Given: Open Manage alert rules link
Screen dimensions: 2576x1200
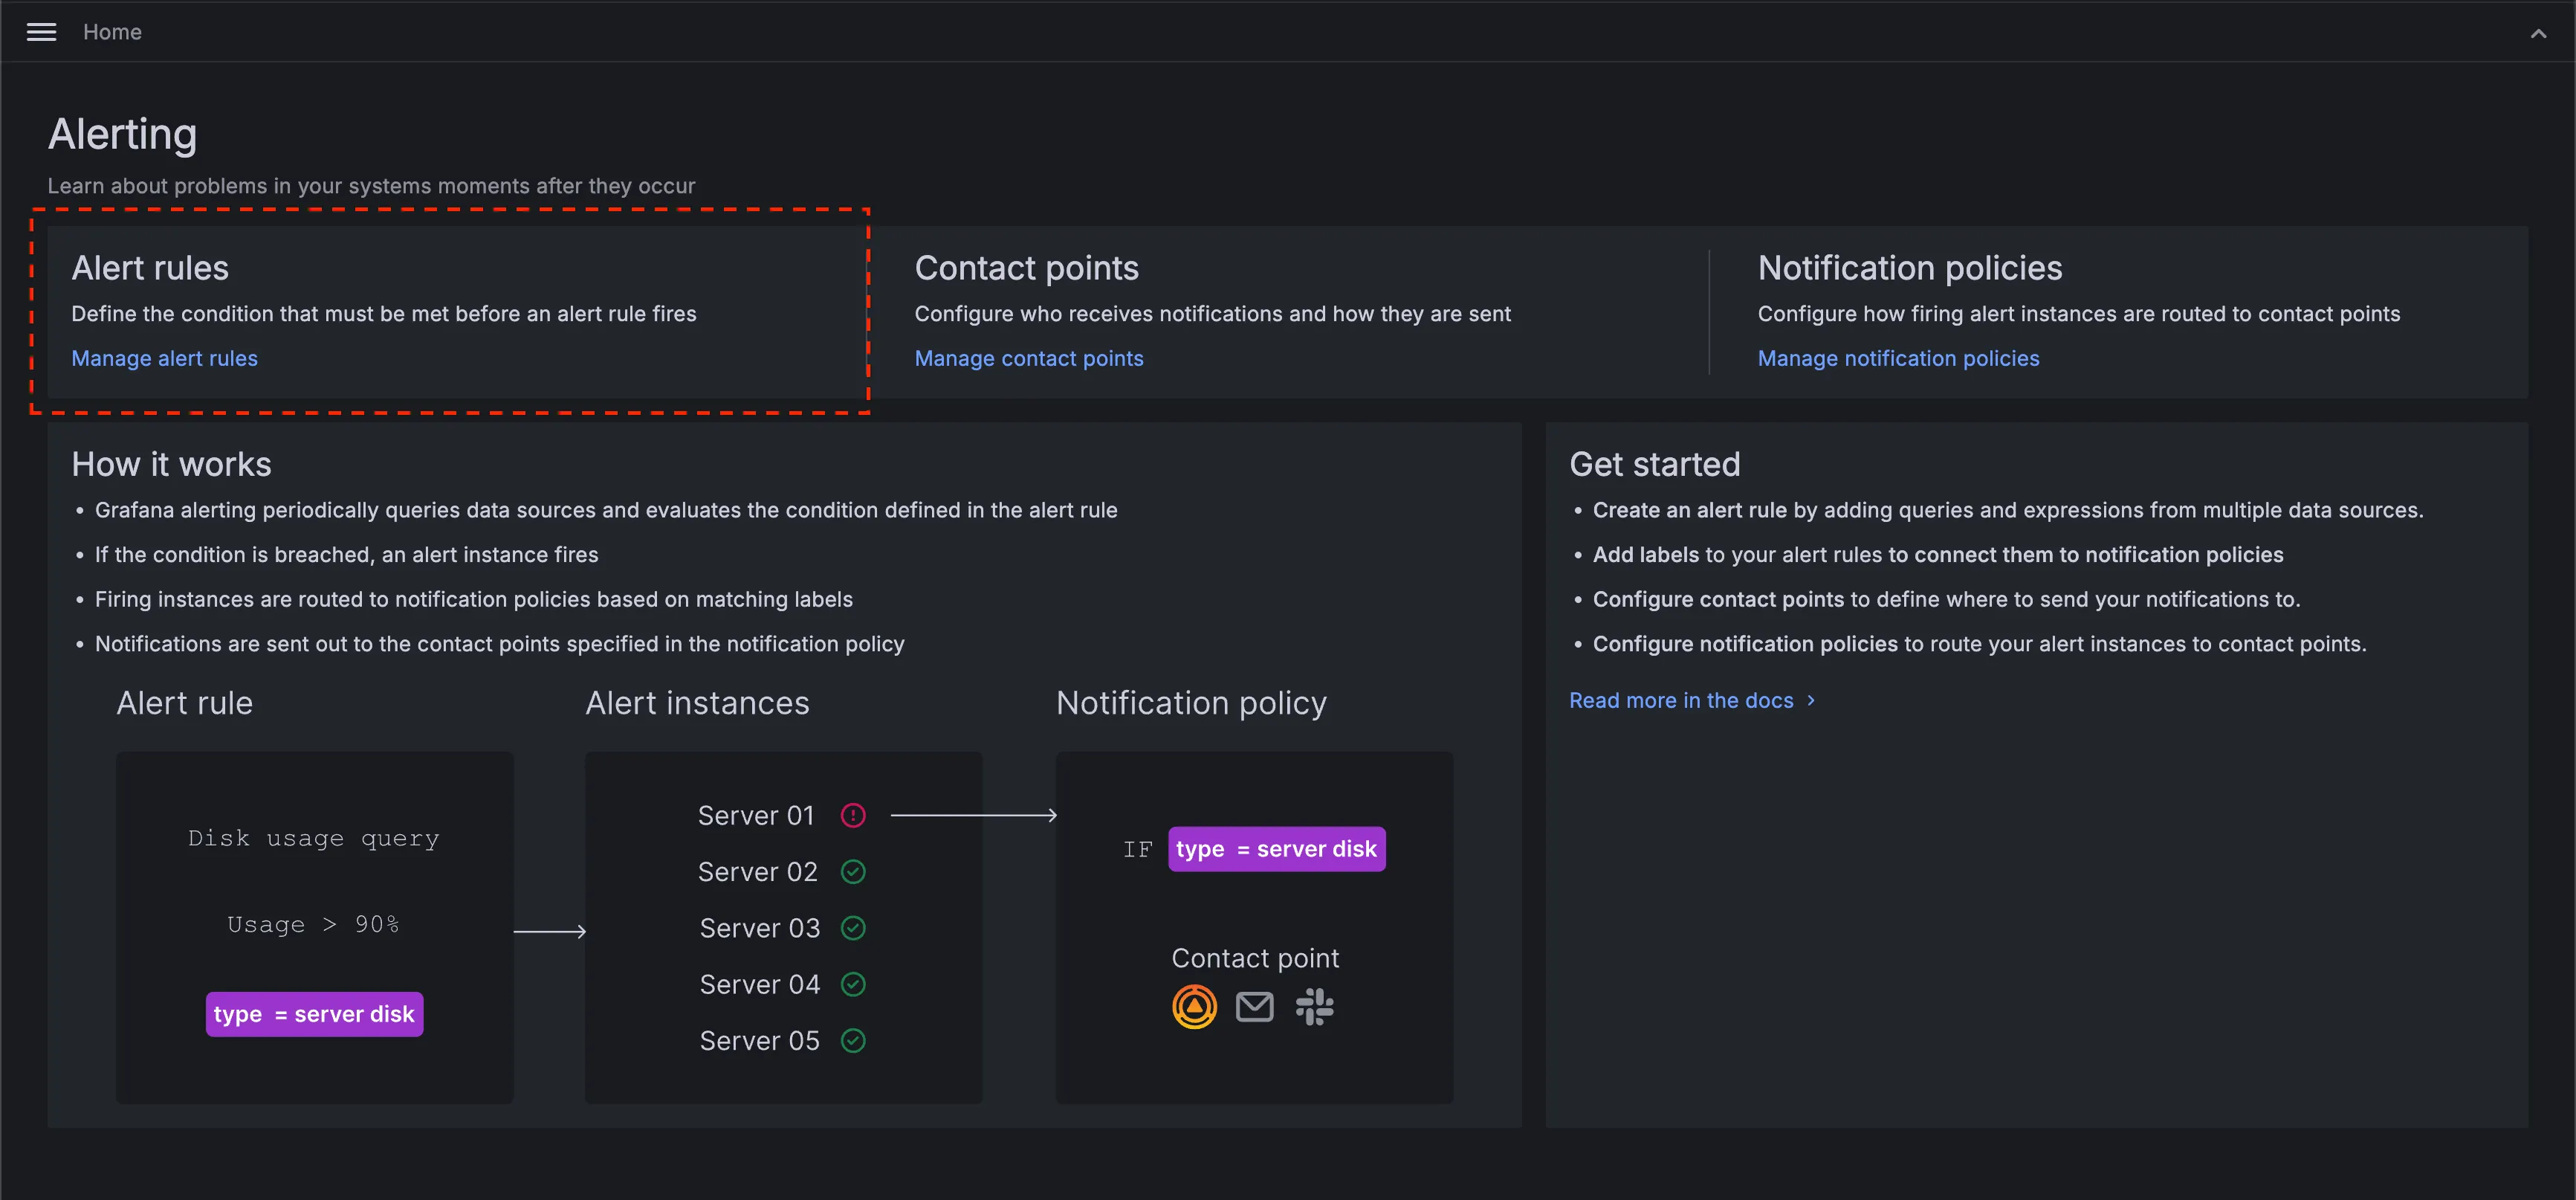Looking at the screenshot, I should coord(164,358).
